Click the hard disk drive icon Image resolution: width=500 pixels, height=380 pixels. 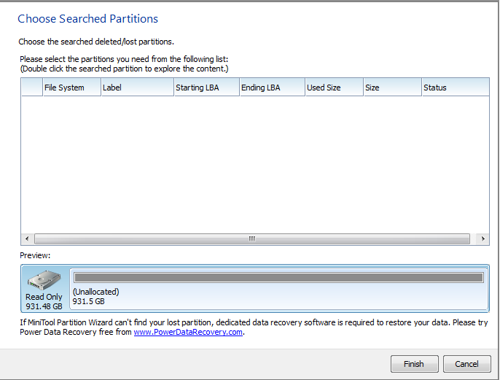point(44,280)
